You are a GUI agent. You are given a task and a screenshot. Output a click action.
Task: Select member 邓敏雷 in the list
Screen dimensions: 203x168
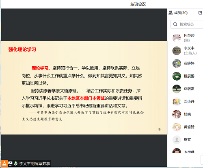coord(186,89)
